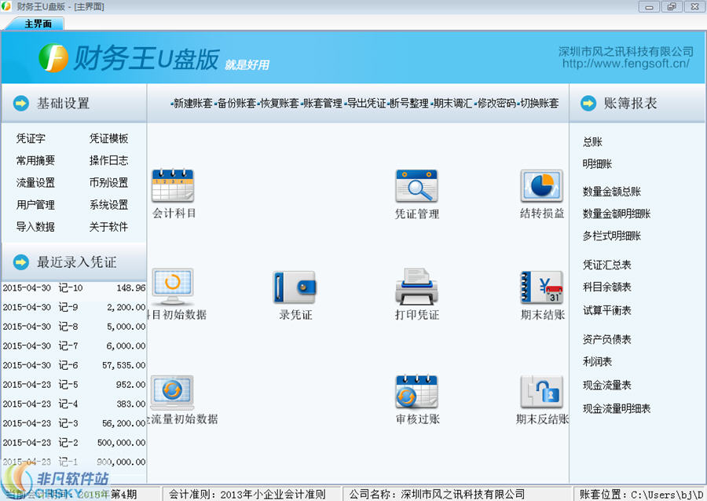The width and height of the screenshot is (707, 501).
Task: Click 关于软件
Action: coord(108,227)
